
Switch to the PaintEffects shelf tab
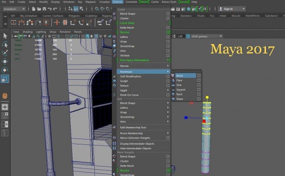tap(252, 16)
